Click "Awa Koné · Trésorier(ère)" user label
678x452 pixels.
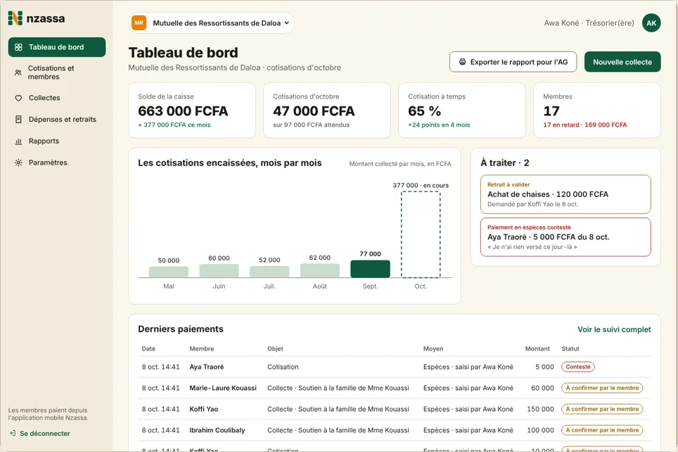pyautogui.click(x=589, y=23)
